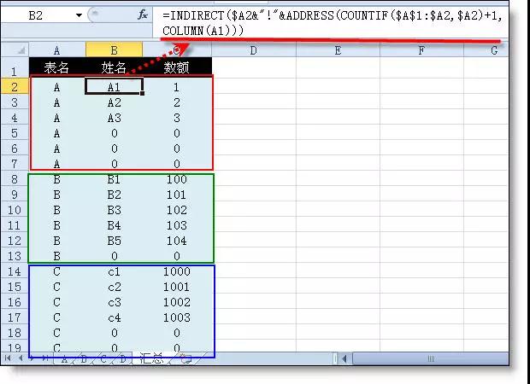Click the Name Box showing B2

[x=36, y=15]
